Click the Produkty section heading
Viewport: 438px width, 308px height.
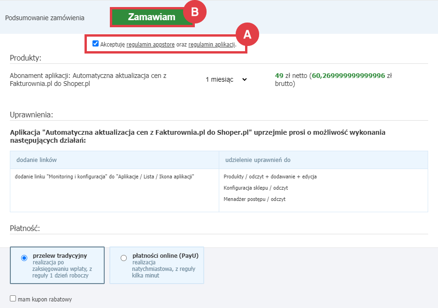click(x=26, y=58)
